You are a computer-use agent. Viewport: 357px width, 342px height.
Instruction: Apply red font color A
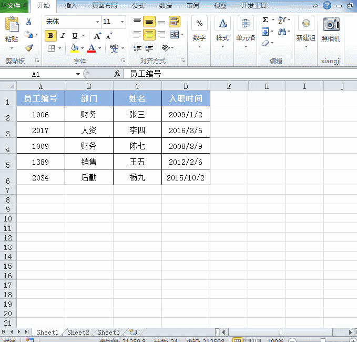click(x=91, y=48)
